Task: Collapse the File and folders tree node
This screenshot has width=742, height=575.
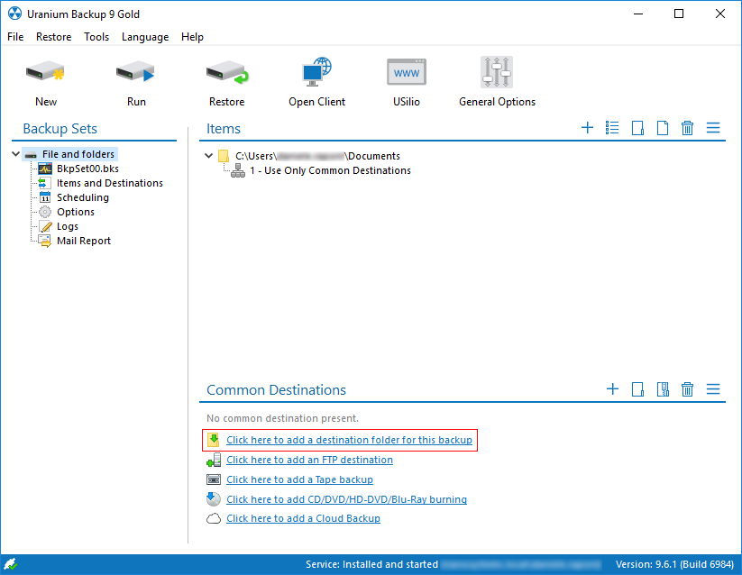Action: pyautogui.click(x=15, y=154)
